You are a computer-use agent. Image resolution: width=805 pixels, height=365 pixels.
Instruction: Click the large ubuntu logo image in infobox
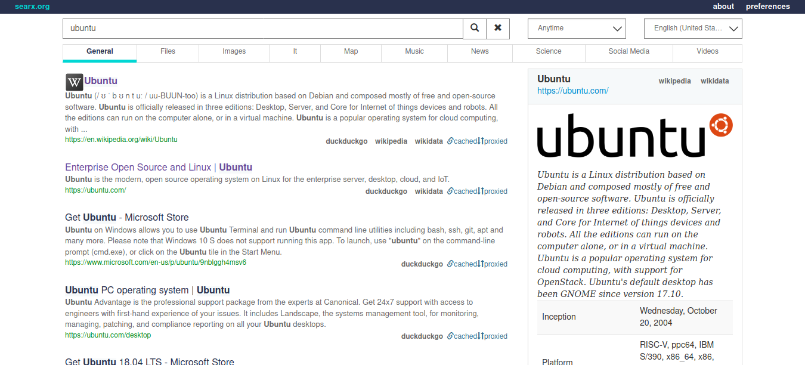pyautogui.click(x=635, y=135)
